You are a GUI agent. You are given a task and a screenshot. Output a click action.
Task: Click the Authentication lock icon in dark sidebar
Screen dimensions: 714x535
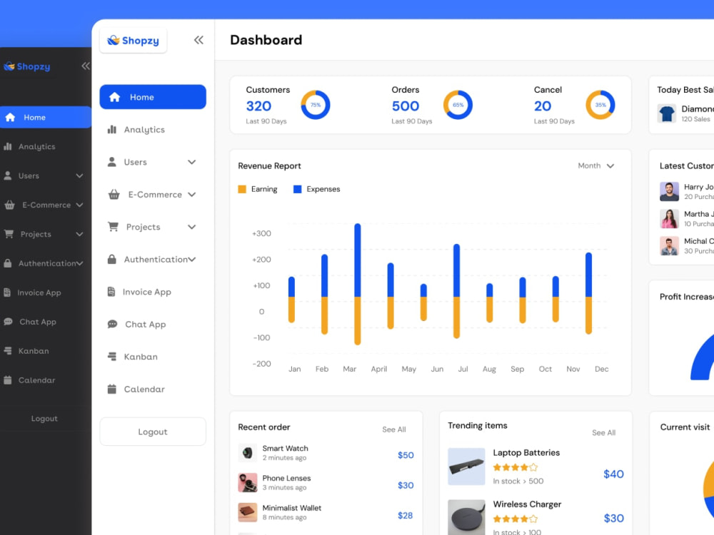pos(8,263)
